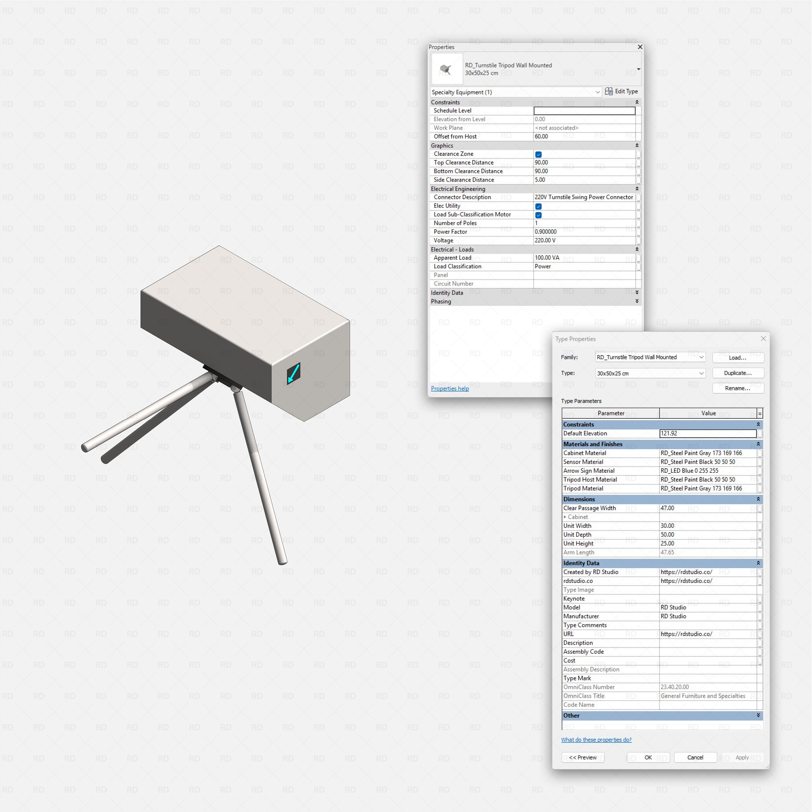Click the Tripod Material value

click(708, 488)
